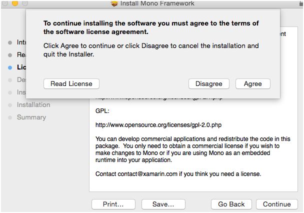Click the Continue button
The height and width of the screenshot is (213, 304).
(x=276, y=204)
